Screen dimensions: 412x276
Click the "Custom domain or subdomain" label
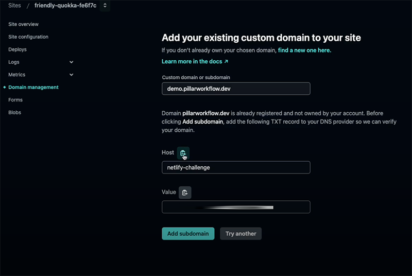pyautogui.click(x=196, y=77)
